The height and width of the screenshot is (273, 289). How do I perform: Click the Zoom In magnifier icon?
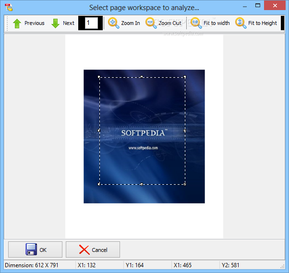click(113, 23)
